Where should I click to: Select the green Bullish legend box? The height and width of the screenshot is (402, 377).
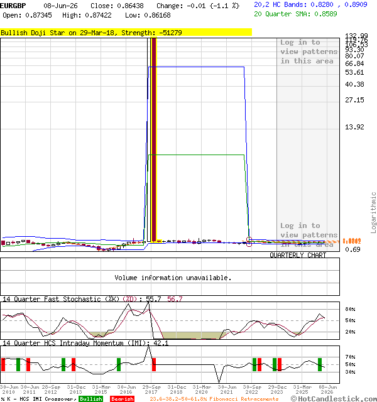90,399
